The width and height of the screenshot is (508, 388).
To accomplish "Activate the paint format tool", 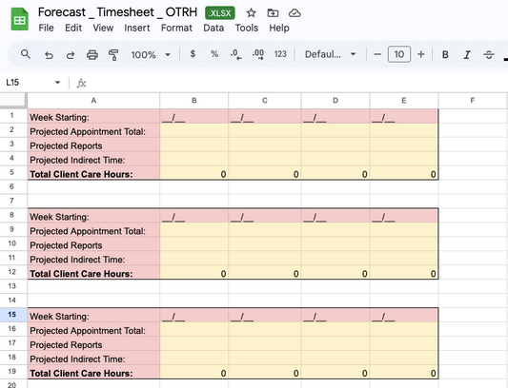I will click(113, 54).
